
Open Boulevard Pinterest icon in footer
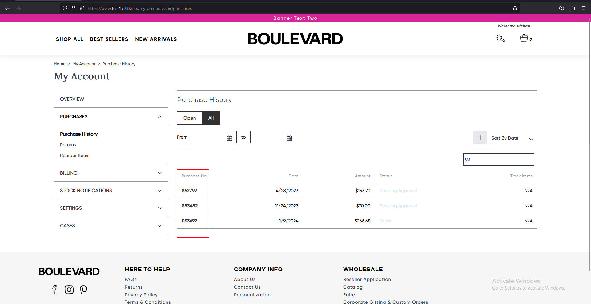(83, 290)
